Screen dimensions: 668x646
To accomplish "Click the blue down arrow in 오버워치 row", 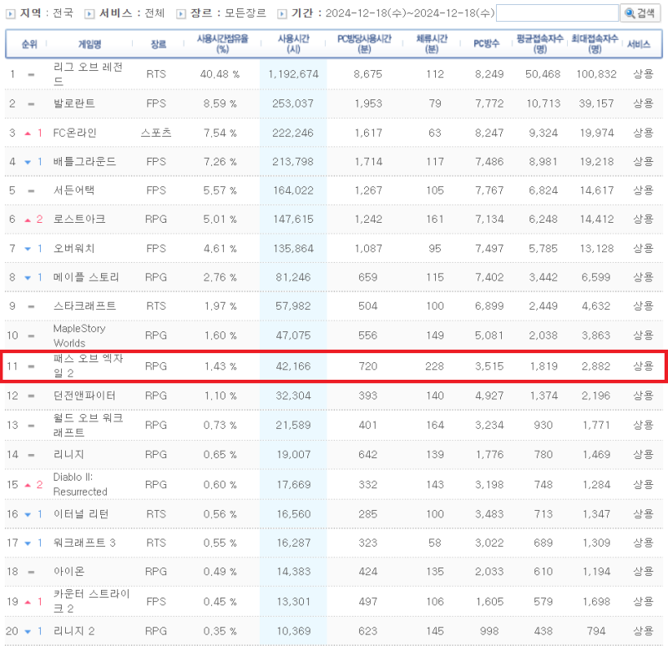I will click(28, 249).
